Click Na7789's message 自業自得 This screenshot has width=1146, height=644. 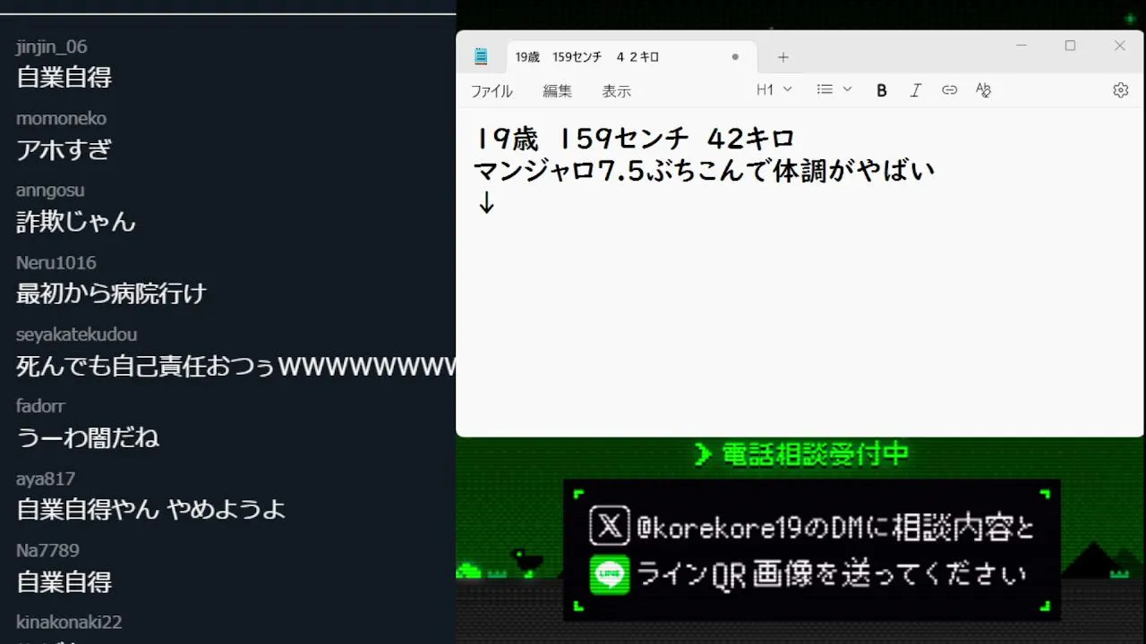coord(64,581)
